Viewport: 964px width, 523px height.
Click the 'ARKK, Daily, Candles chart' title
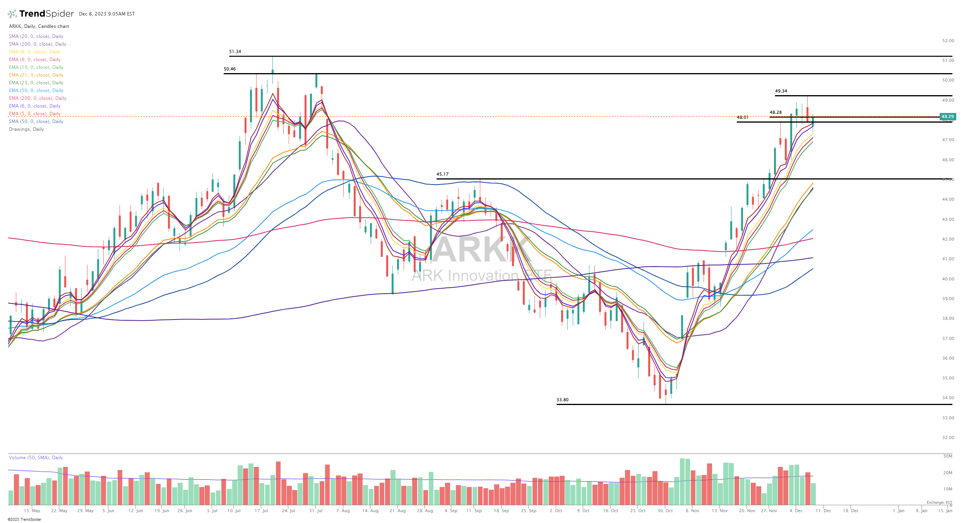point(39,26)
